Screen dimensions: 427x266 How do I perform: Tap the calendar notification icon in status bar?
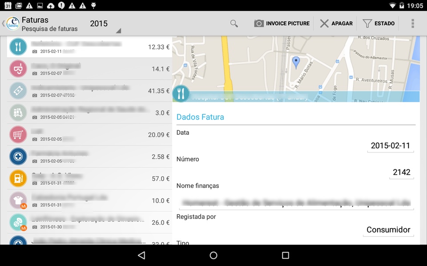pyautogui.click(x=8, y=5)
